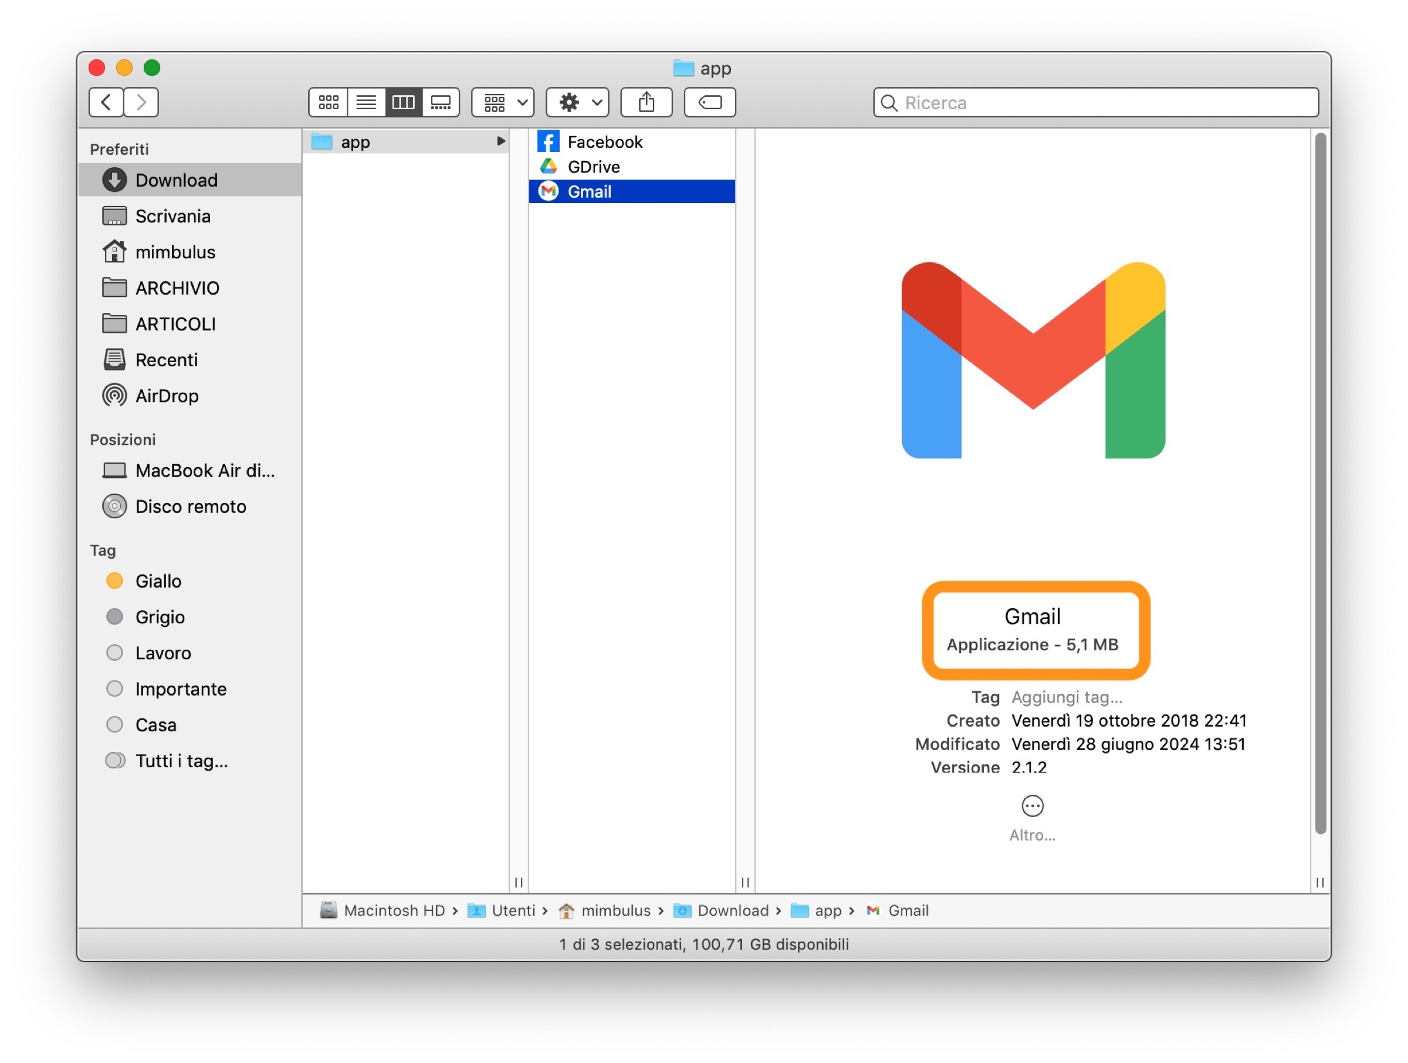Switch to icon view mode
This screenshot has width=1408, height=1063.
click(x=329, y=103)
